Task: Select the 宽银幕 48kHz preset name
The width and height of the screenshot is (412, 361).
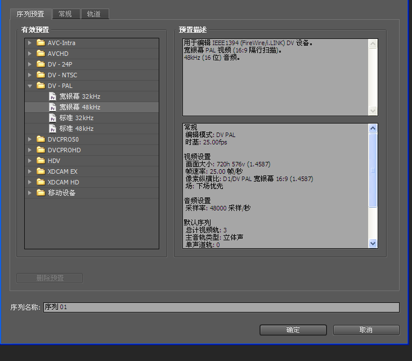Action: coord(80,107)
